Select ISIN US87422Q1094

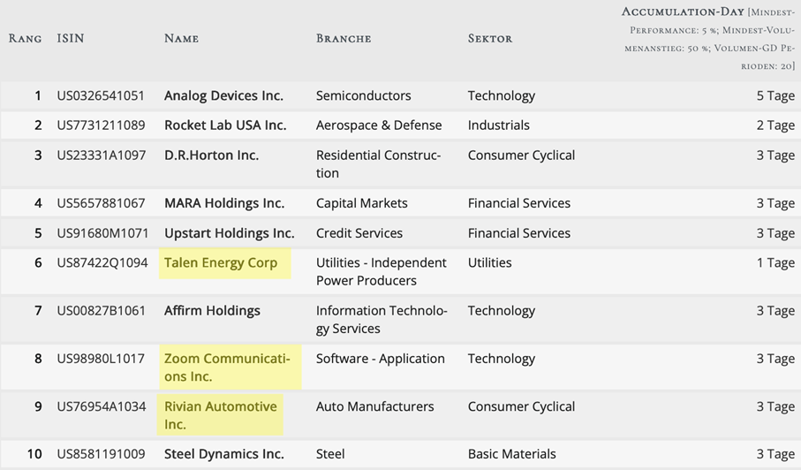pos(102,262)
